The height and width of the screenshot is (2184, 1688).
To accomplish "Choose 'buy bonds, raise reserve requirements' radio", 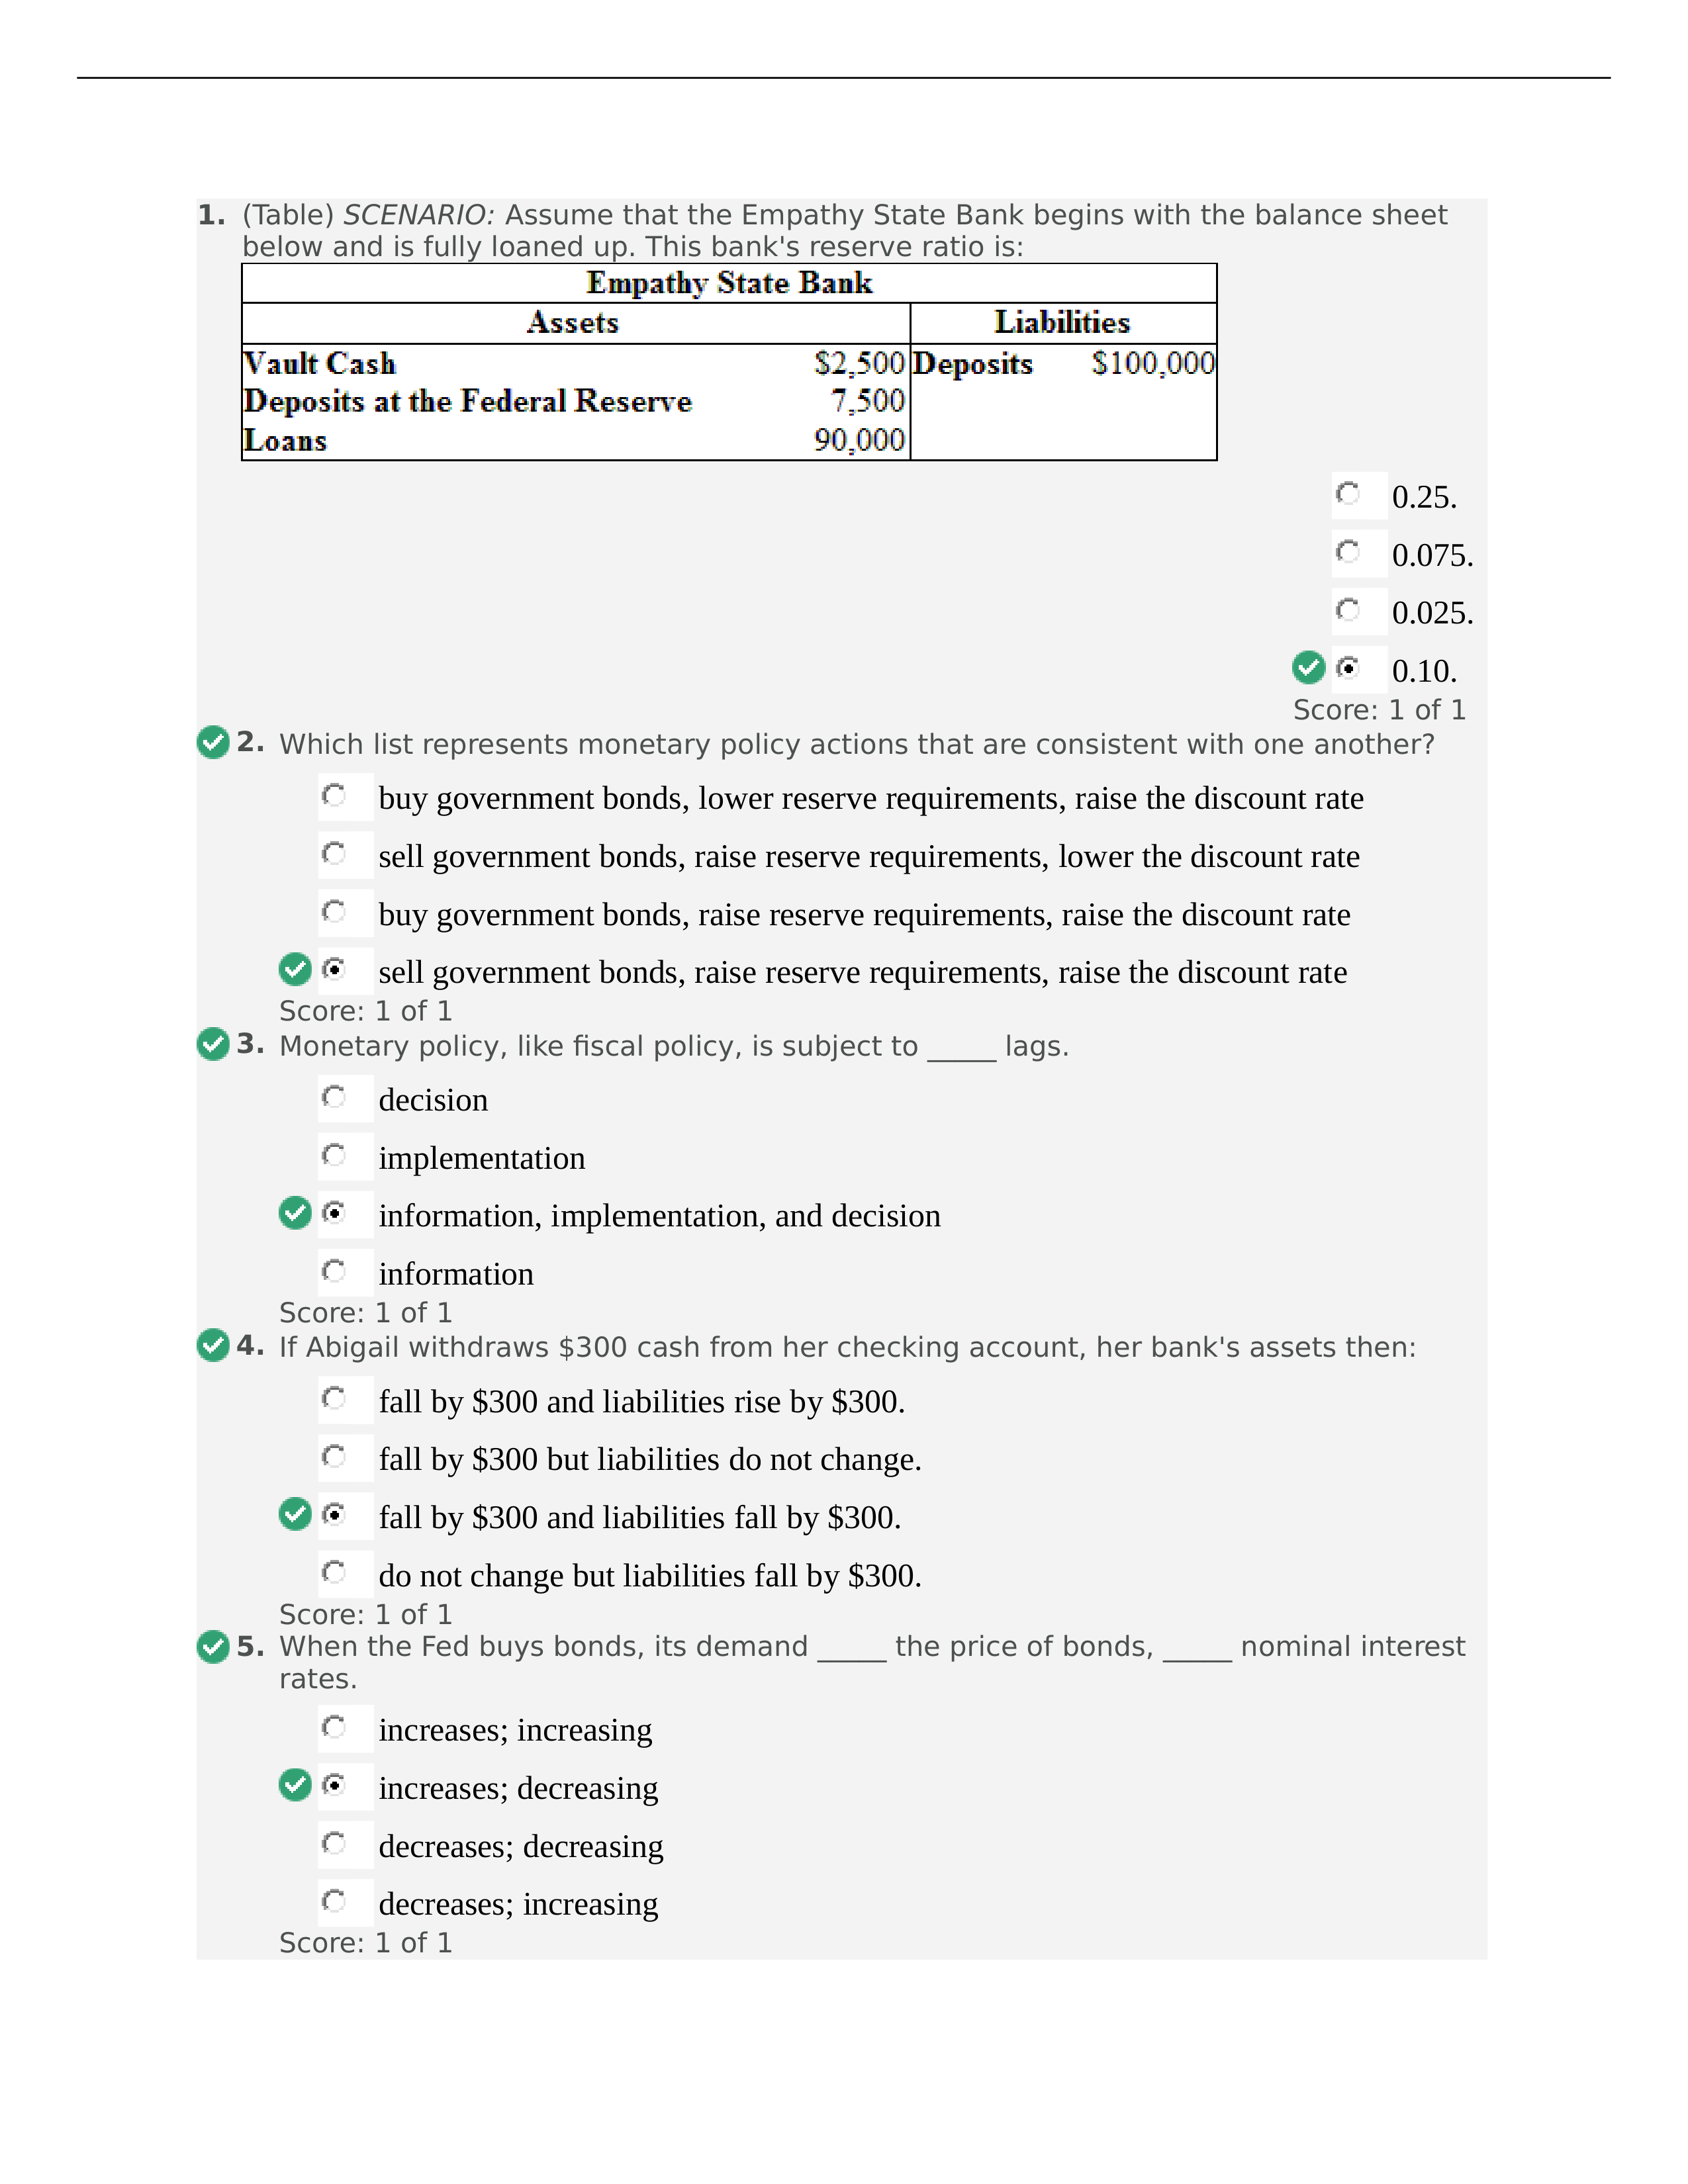I will 334,912.
